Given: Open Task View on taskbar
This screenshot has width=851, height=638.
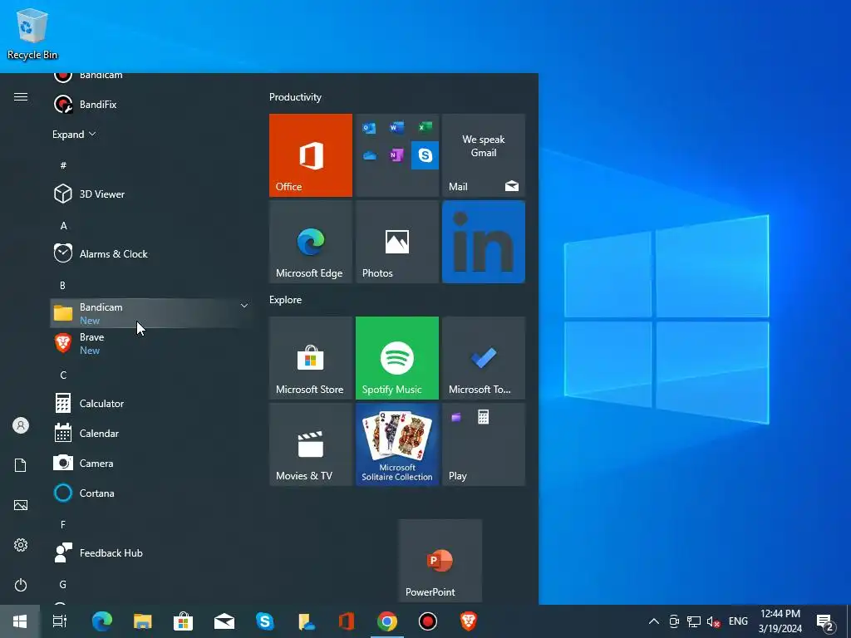Looking at the screenshot, I should (60, 621).
